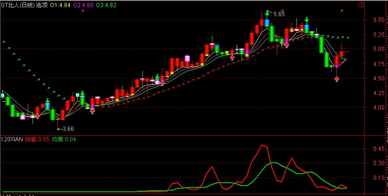This screenshot has width=388, height=196.
Task: Click the magenta x marker next to 5.65 label
Action: [283, 10]
